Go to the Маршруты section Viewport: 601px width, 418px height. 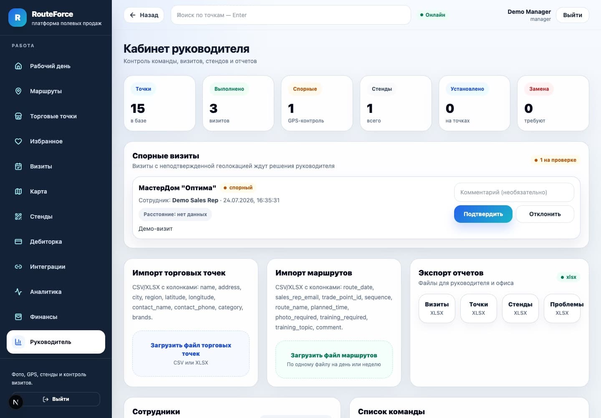coord(56,91)
